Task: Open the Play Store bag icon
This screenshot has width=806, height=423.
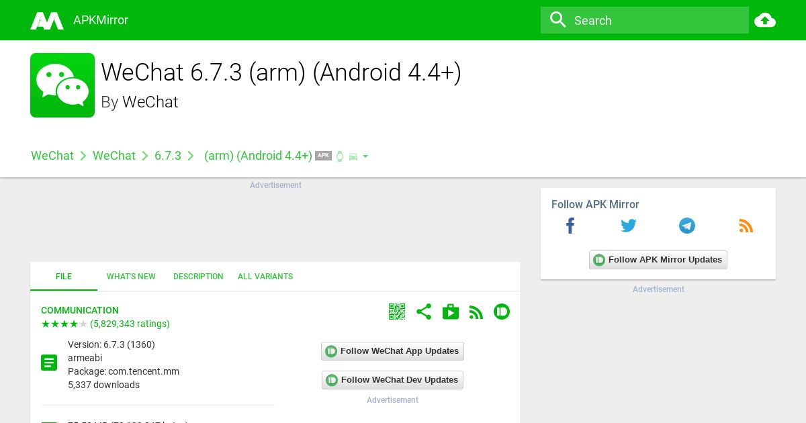Action: tap(451, 312)
